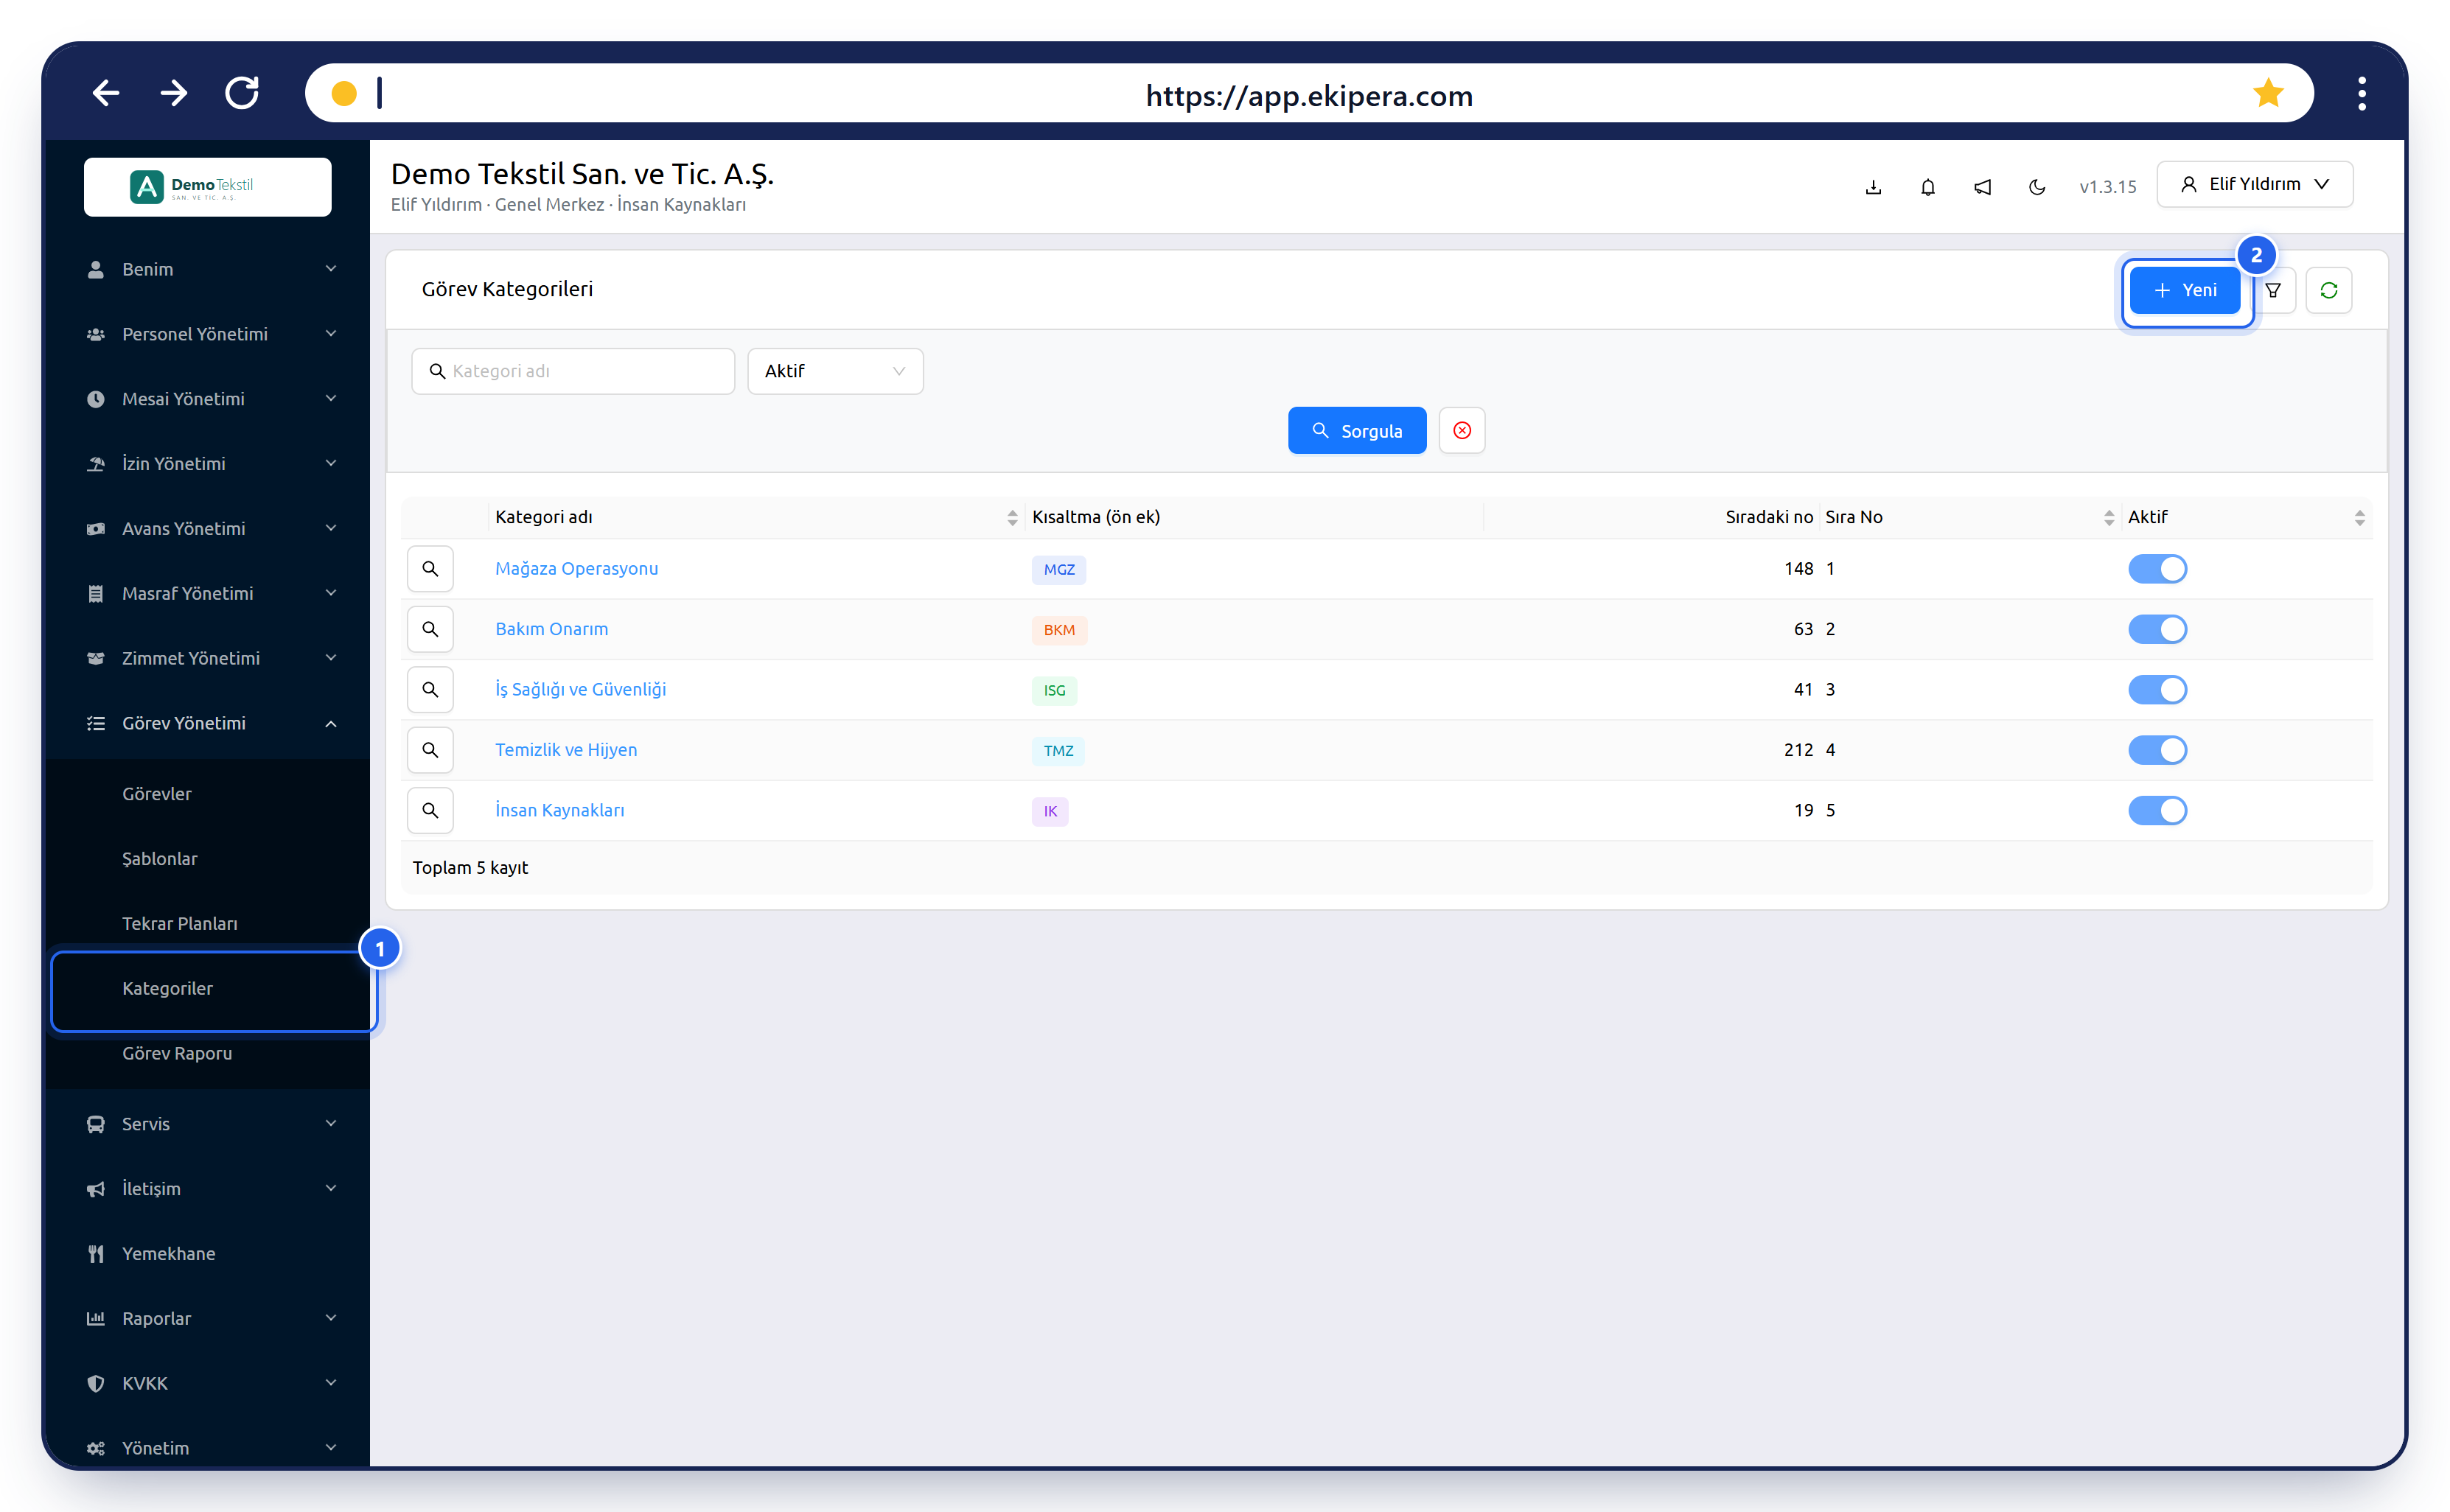Expand Personel Yönetimi sidebar section
2450x1512 pixels.
click(209, 334)
